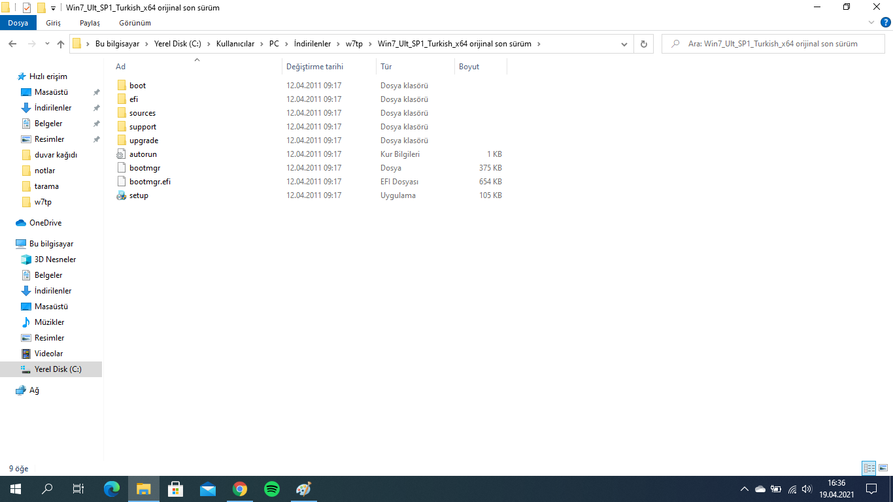Select the setup application icon
This screenshot has height=502, width=893.
click(121, 195)
